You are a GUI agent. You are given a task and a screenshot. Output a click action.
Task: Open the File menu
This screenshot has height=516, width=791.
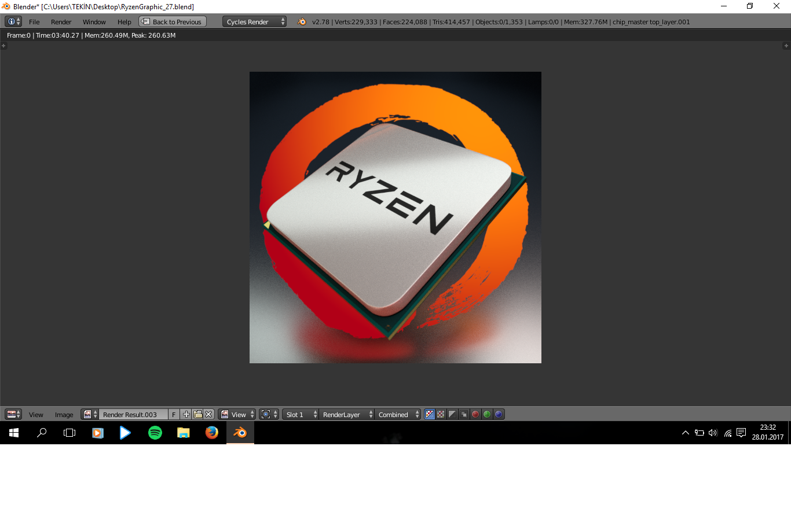34,22
